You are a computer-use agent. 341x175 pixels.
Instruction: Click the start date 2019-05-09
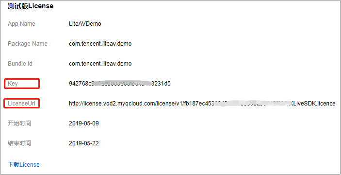[84, 123]
